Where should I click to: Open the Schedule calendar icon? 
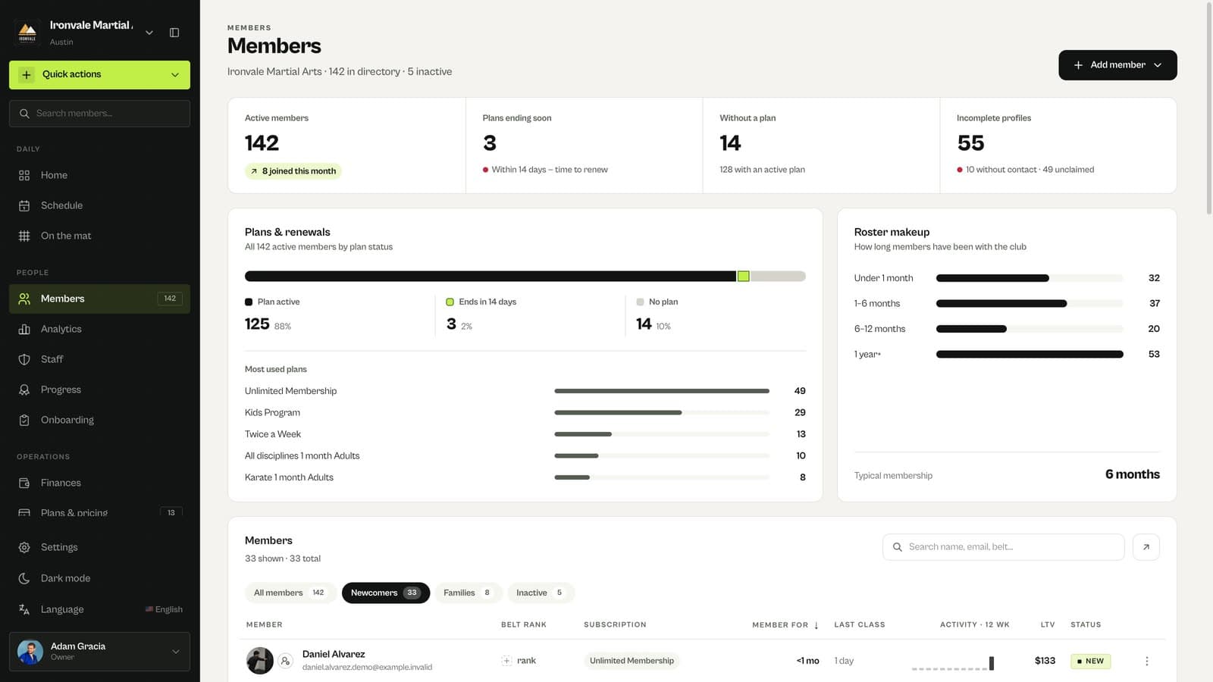pyautogui.click(x=24, y=205)
